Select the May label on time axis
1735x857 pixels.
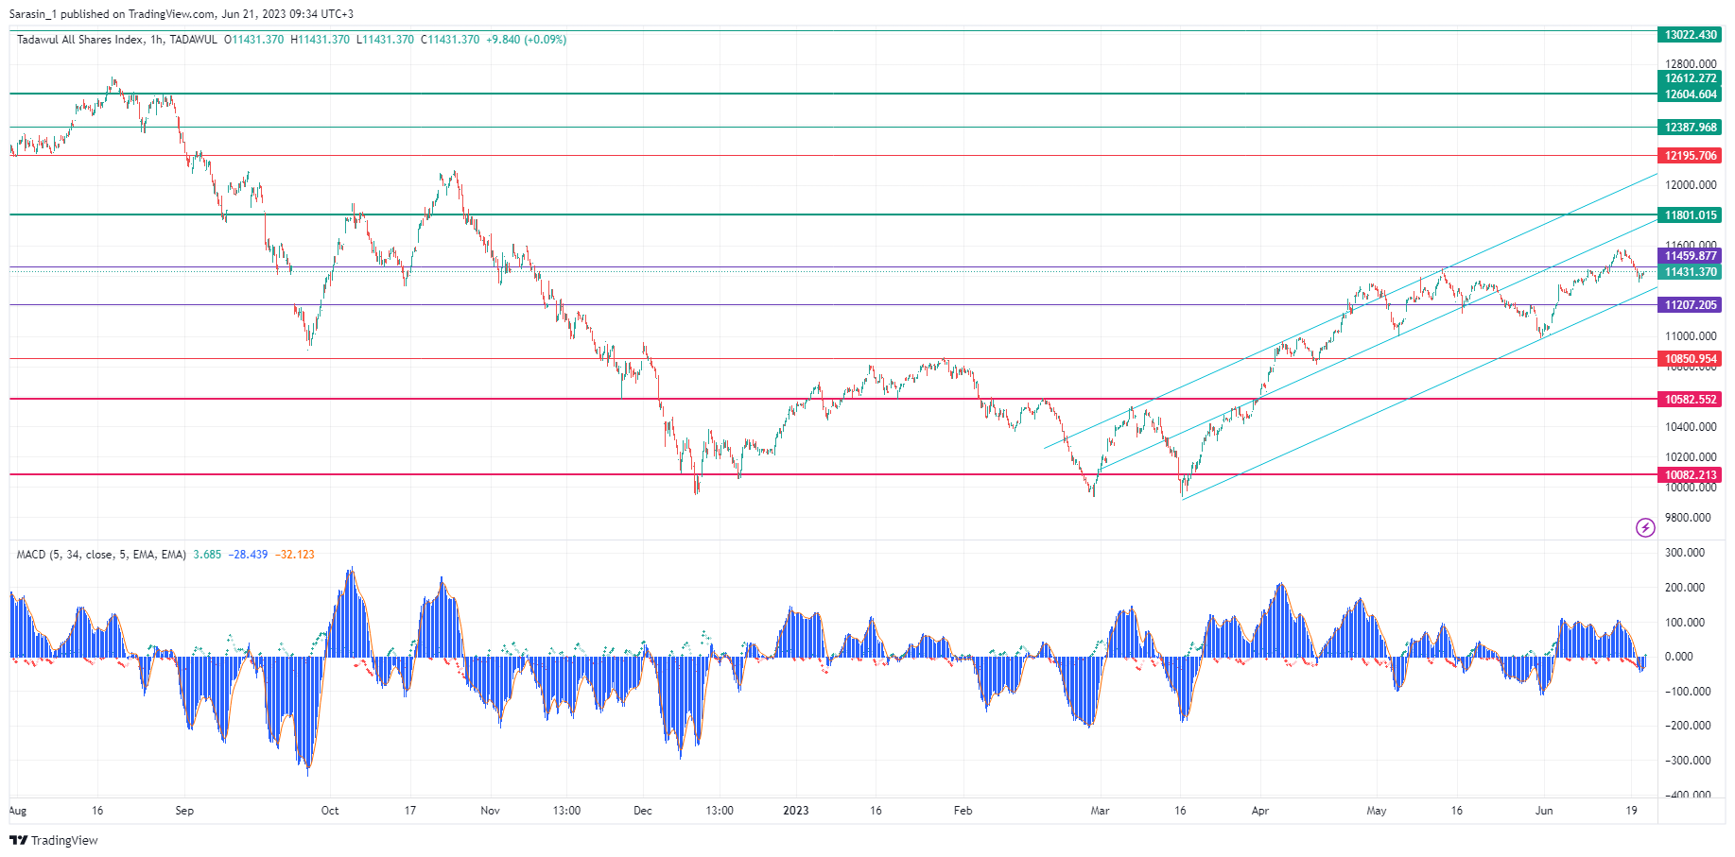tap(1377, 811)
